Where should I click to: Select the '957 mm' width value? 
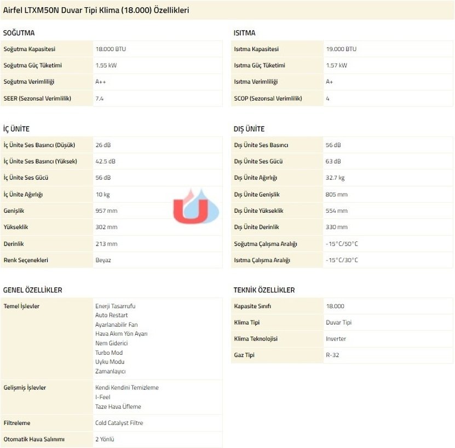[106, 211]
